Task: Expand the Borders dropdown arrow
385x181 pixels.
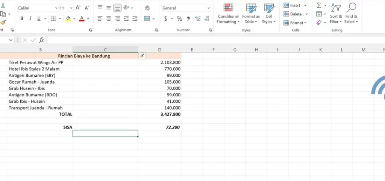Action: [60, 18]
